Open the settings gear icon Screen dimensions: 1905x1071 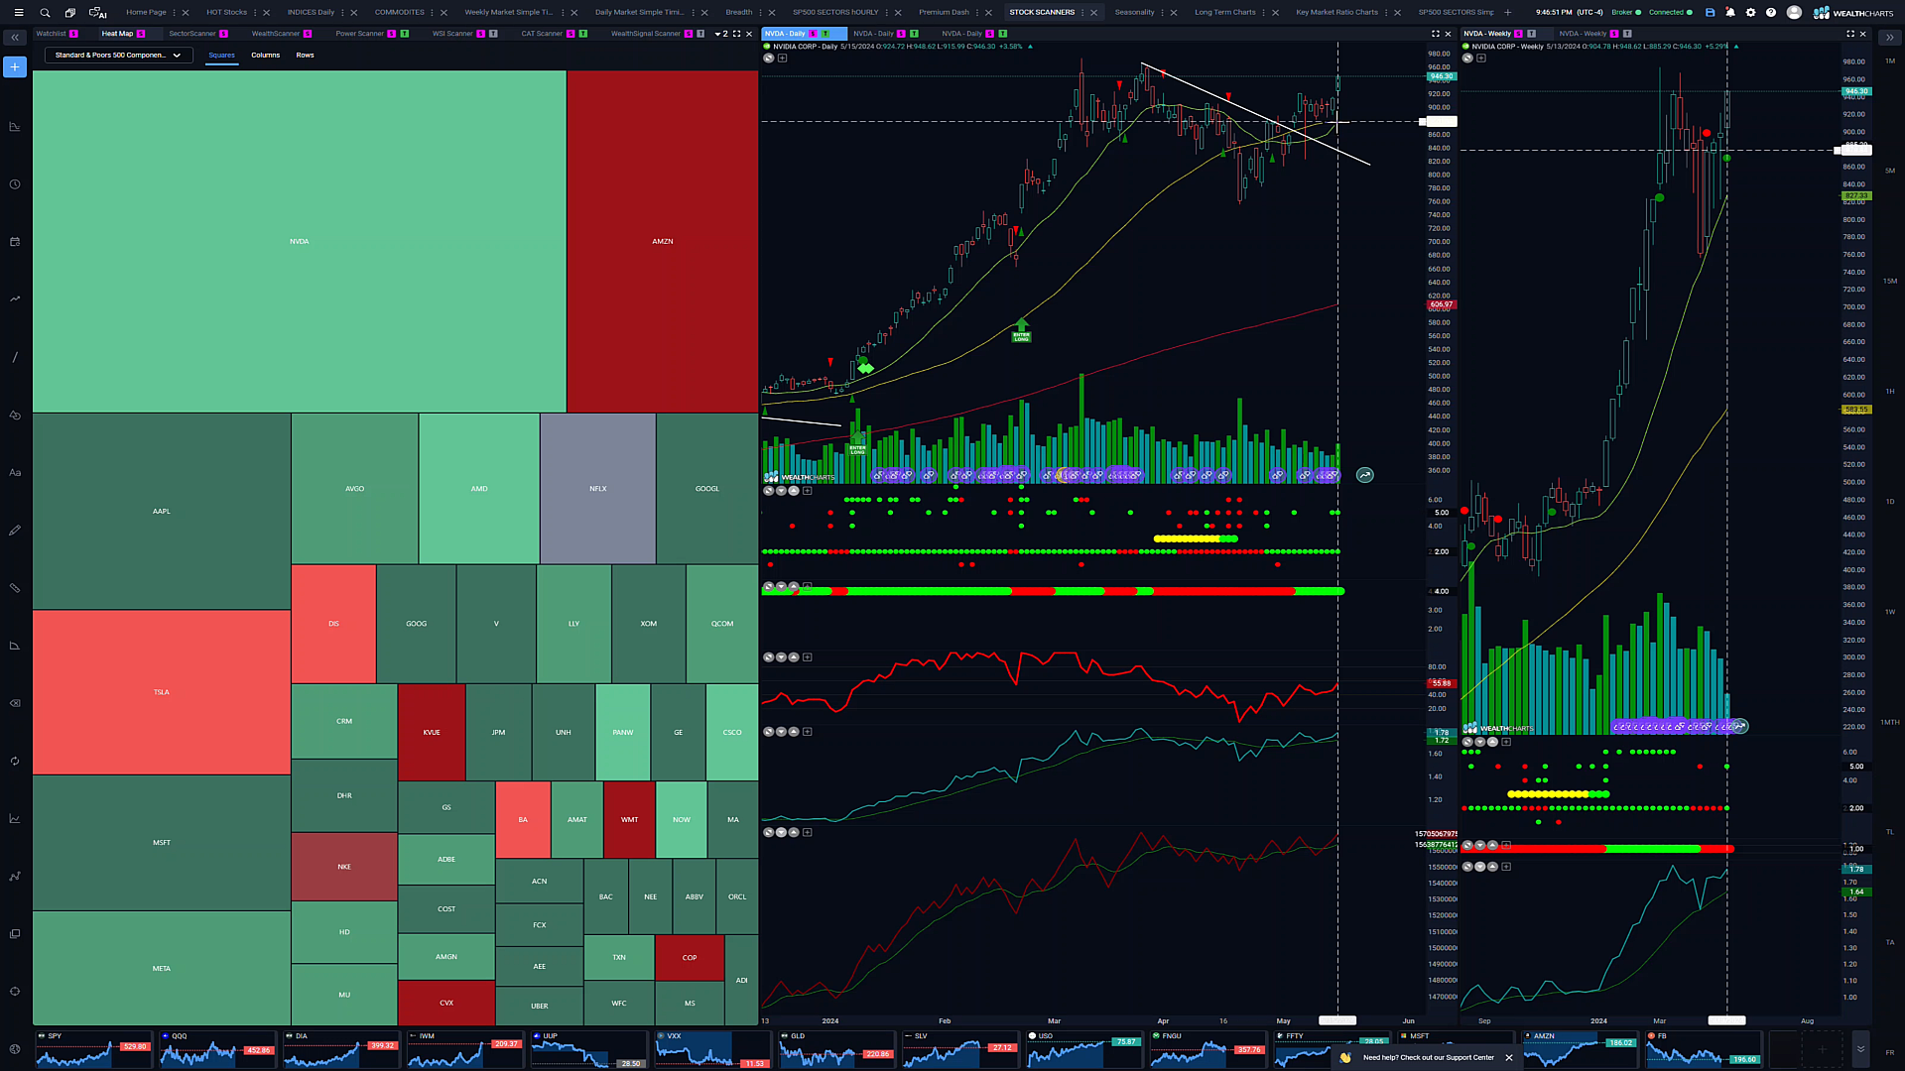coord(1750,13)
